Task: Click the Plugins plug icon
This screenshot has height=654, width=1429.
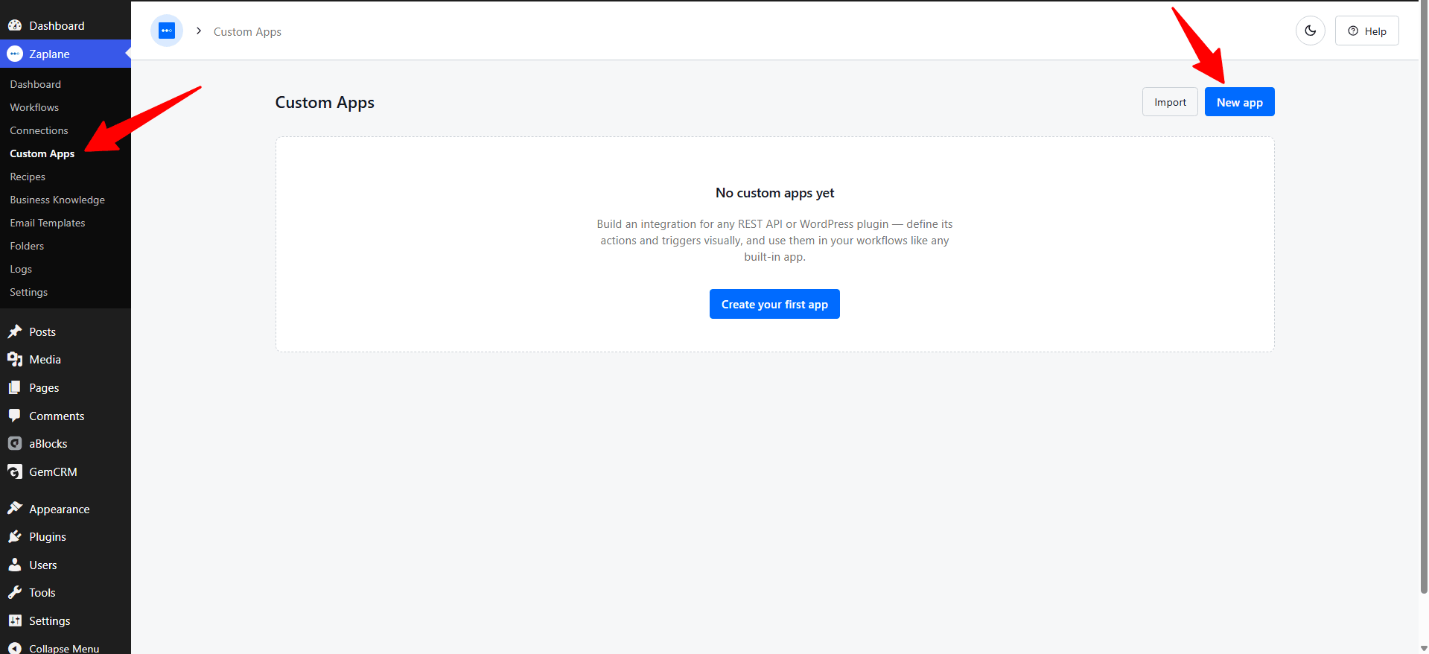Action: tap(15, 536)
